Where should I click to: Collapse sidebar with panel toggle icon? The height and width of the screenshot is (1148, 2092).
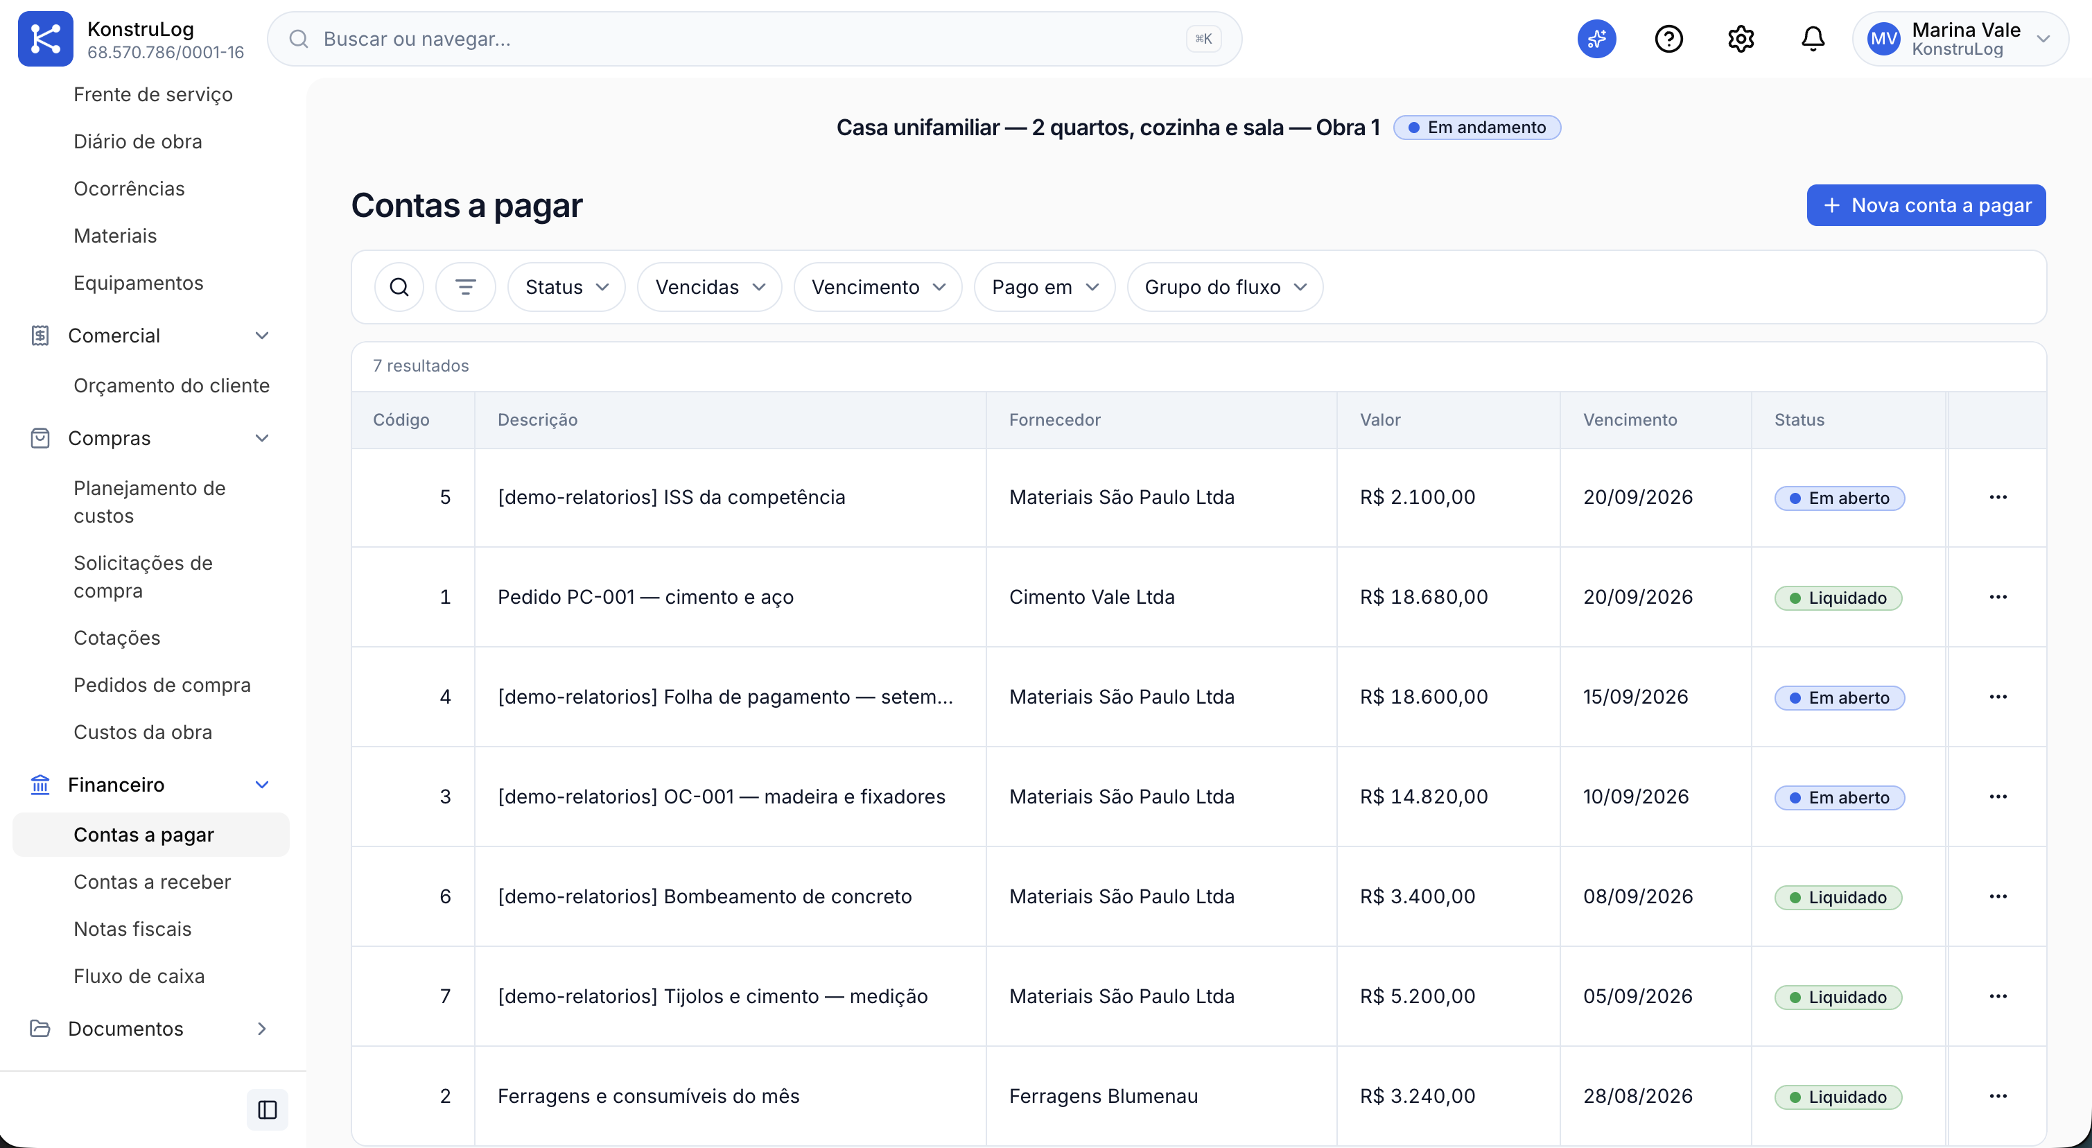click(267, 1109)
